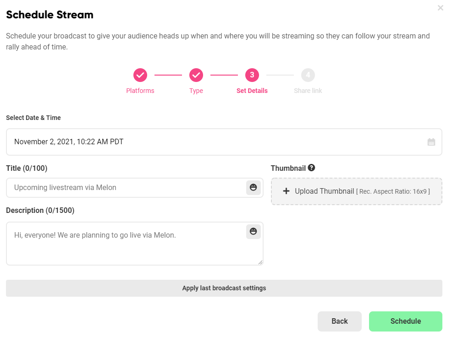Go to the Type step label

click(196, 91)
